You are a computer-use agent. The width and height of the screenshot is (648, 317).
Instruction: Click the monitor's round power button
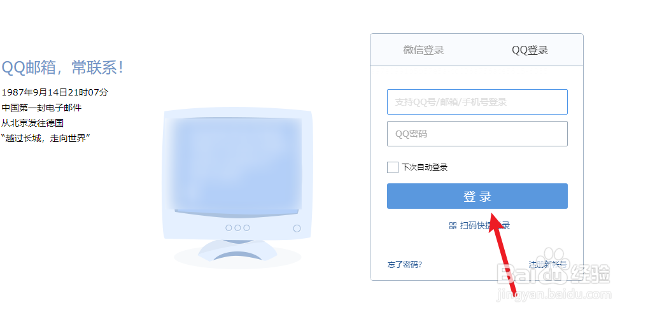point(297,229)
